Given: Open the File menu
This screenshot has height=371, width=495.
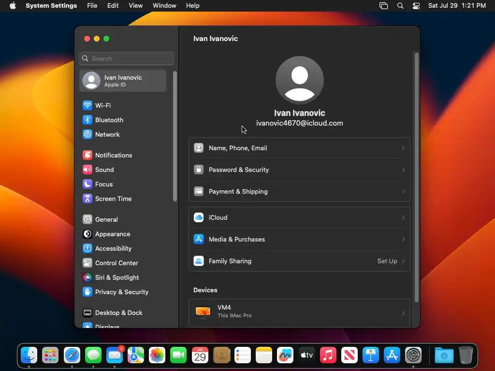Looking at the screenshot, I should [x=92, y=6].
